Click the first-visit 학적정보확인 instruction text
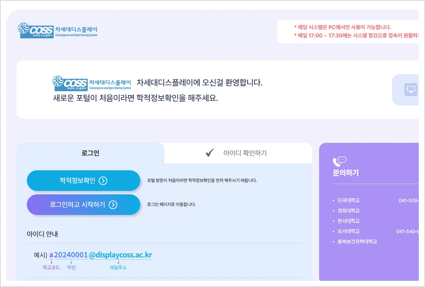425x287 pixels. 202,181
